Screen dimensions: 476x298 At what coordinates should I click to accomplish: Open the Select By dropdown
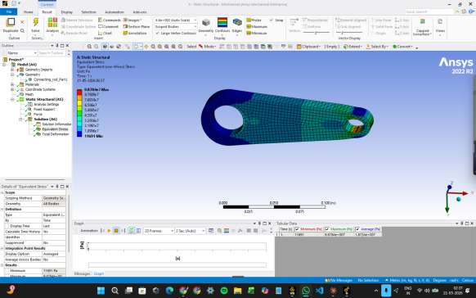(377, 47)
